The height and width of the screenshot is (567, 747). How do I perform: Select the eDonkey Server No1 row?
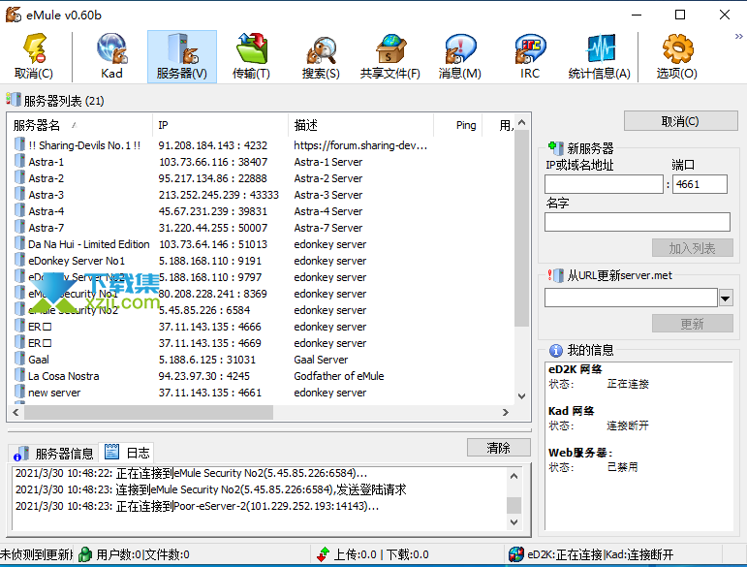pos(261,261)
